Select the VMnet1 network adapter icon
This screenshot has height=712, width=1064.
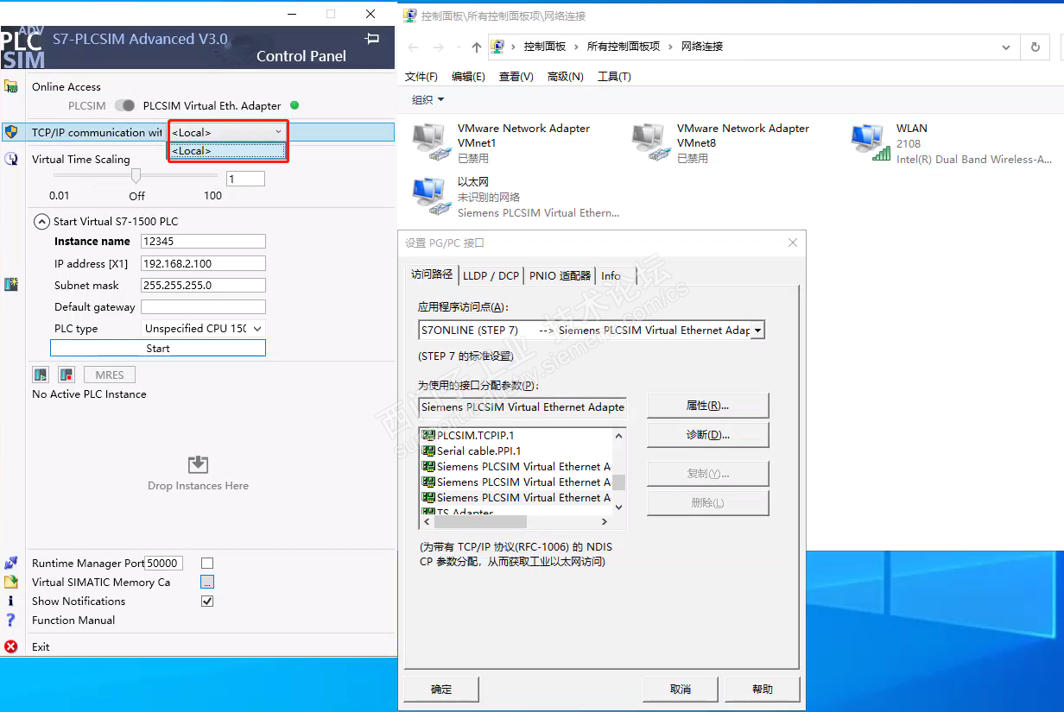coord(432,143)
